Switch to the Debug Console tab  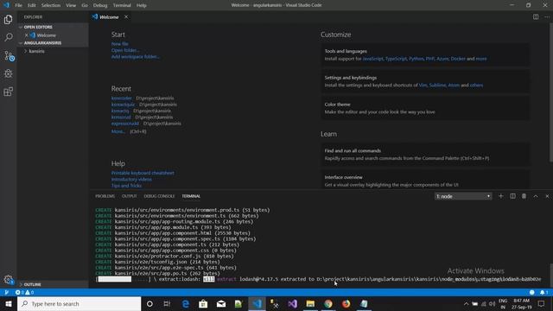click(159, 196)
